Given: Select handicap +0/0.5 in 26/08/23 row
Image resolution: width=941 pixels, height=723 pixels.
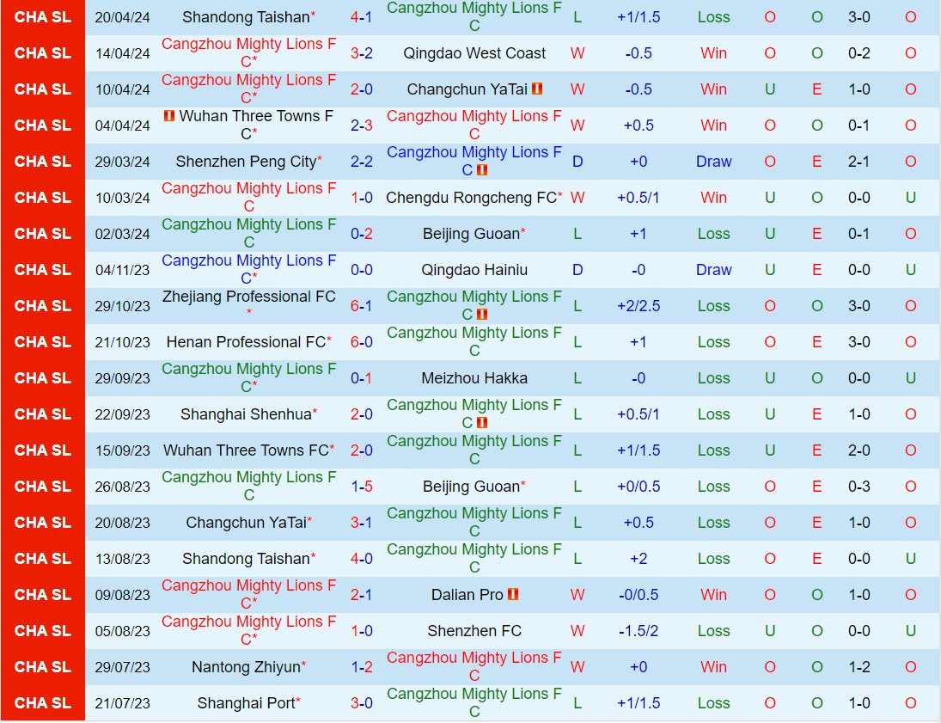Looking at the screenshot, I should [639, 487].
